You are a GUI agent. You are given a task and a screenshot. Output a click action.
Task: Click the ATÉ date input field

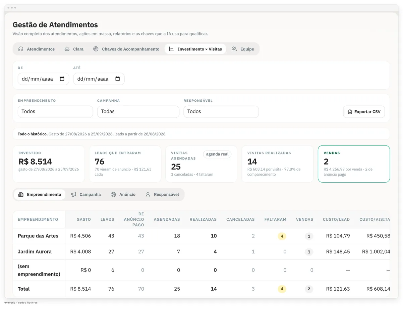coord(99,79)
